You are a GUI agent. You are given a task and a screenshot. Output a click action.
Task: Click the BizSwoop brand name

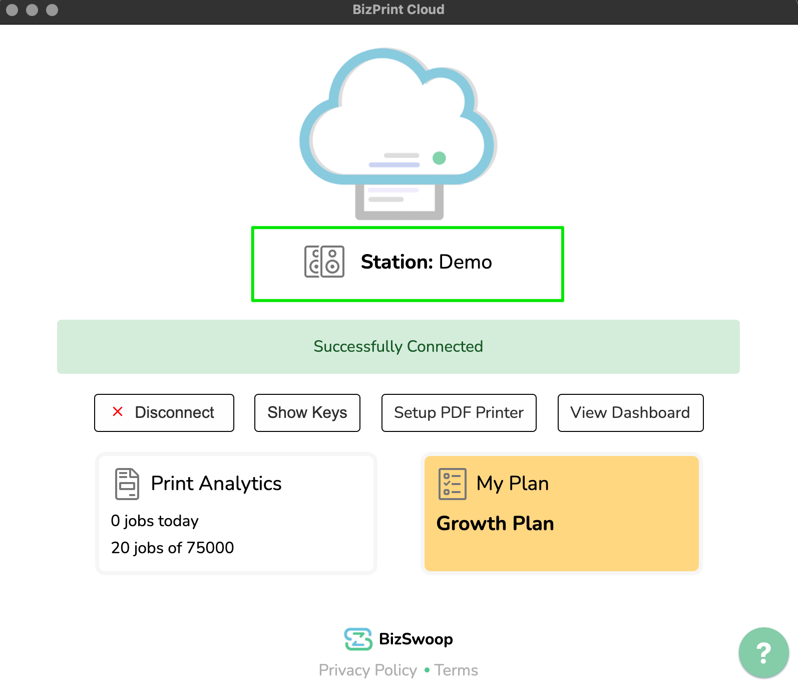(x=416, y=639)
